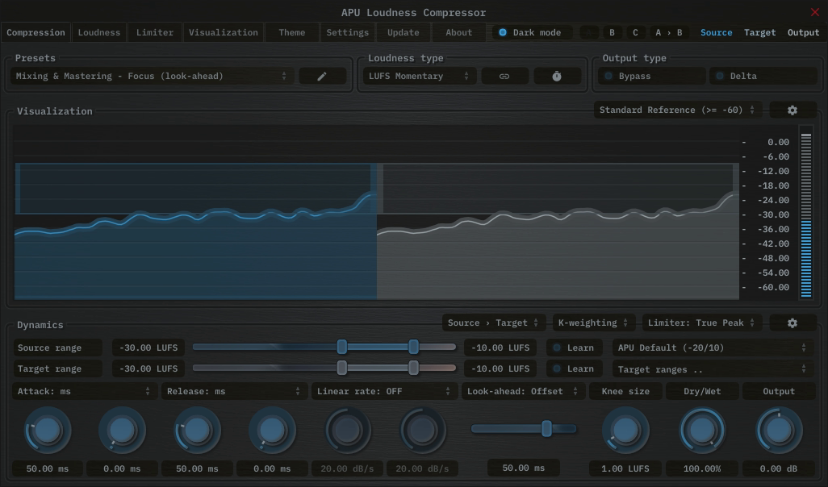Click the Dry/Wet knob
The image size is (828, 487).
(x=702, y=431)
